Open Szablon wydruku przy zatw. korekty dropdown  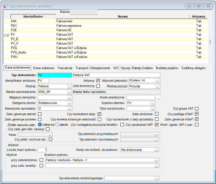click(x=156, y=166)
